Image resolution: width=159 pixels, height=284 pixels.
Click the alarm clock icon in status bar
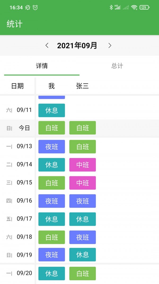(x=35, y=7)
